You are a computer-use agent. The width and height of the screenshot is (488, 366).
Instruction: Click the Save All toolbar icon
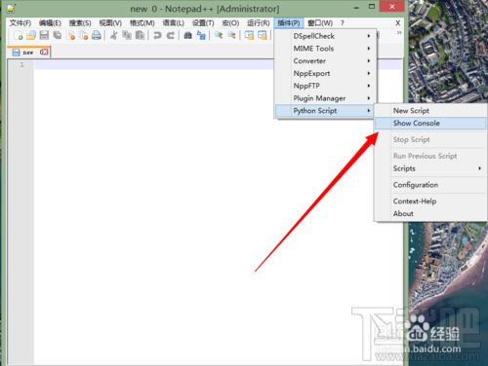[x=58, y=35]
